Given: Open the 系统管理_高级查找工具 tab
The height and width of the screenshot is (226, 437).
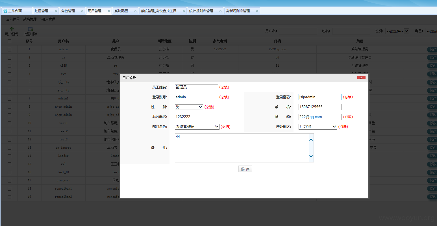Looking at the screenshot, I should [x=158, y=11].
